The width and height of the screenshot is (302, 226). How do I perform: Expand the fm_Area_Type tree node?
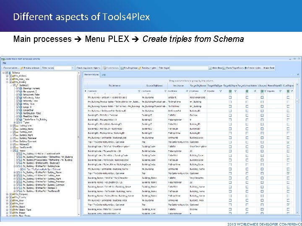point(7,79)
